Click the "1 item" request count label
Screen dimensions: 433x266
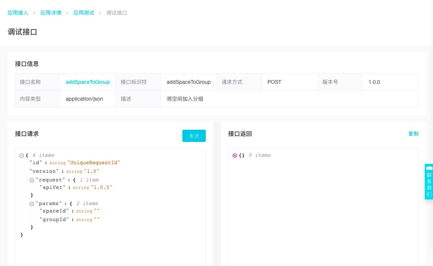coord(89,180)
